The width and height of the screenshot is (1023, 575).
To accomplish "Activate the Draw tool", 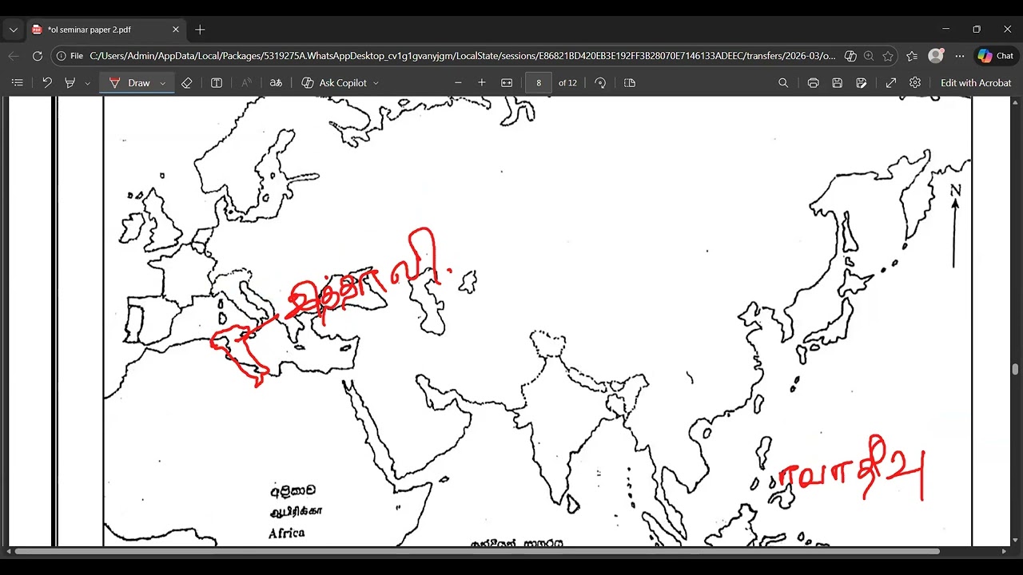I will (x=129, y=83).
